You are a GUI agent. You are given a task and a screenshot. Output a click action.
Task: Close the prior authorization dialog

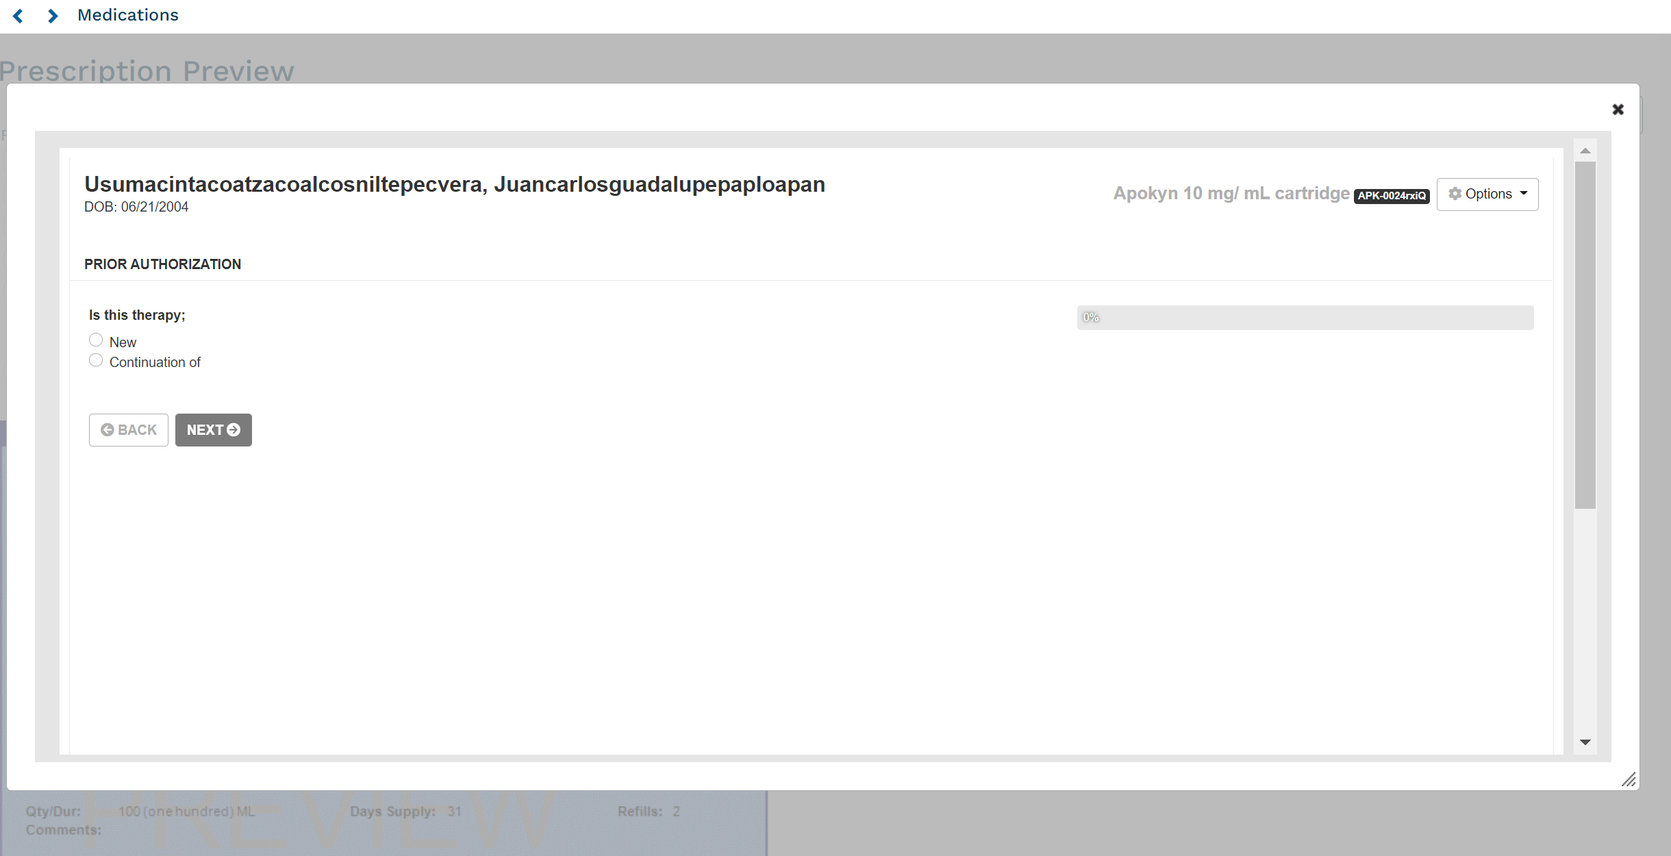coord(1618,110)
